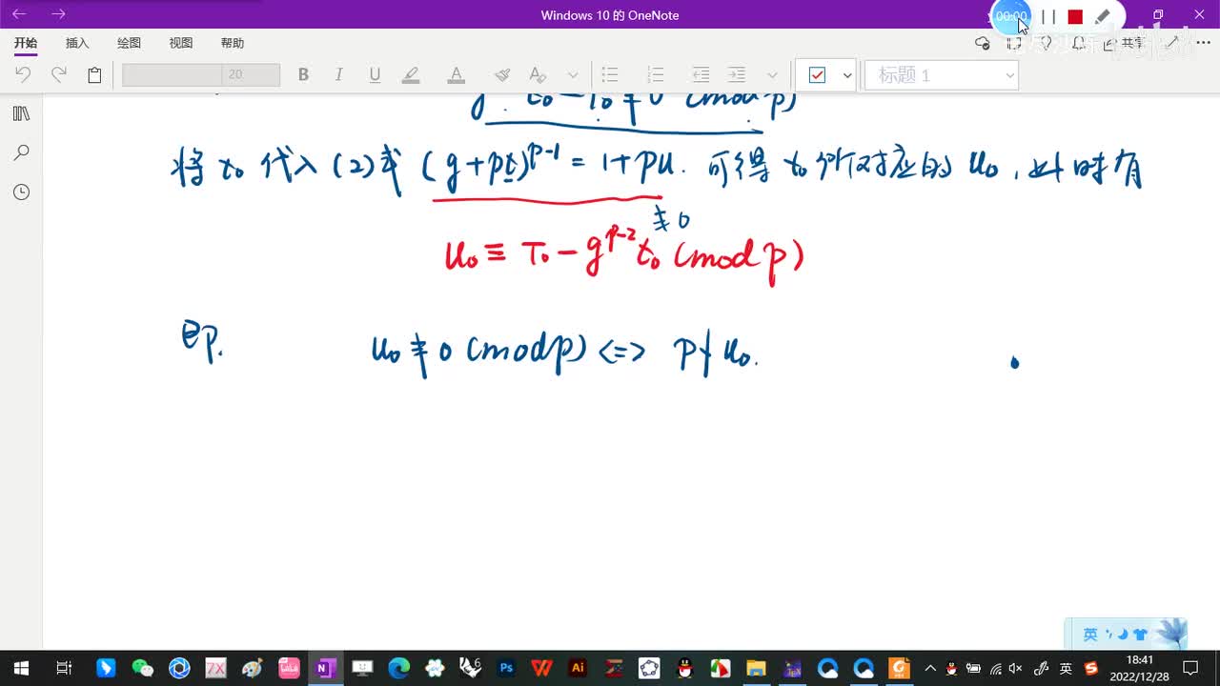Undo the last action in the toolbar
Viewport: 1220px width, 686px height.
[24, 74]
